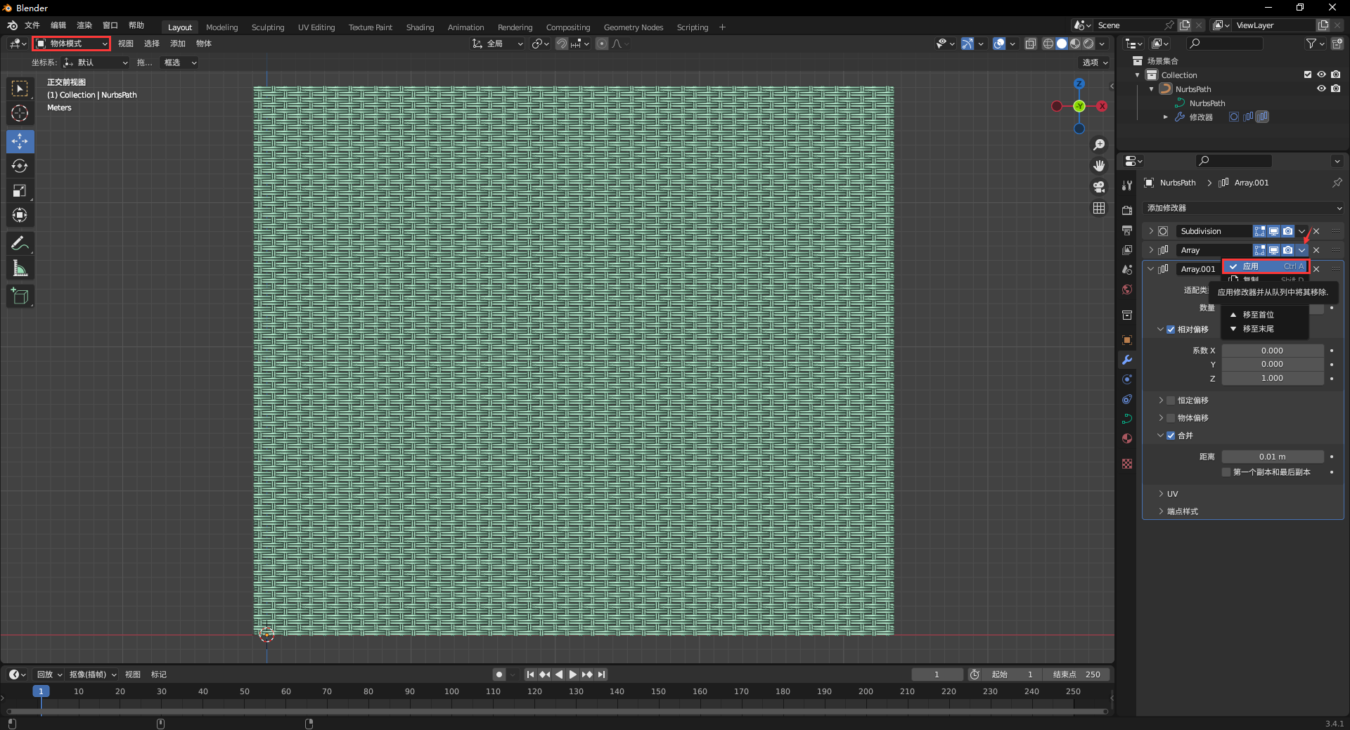Open the Tool properties tab
This screenshot has height=730, width=1350.
click(1127, 185)
